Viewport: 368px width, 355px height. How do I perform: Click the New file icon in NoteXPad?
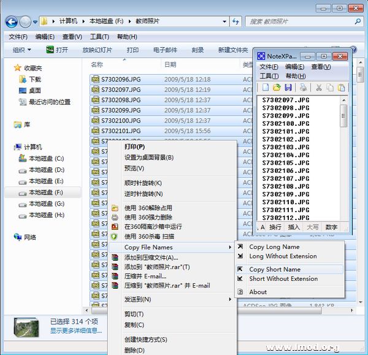pos(266,88)
